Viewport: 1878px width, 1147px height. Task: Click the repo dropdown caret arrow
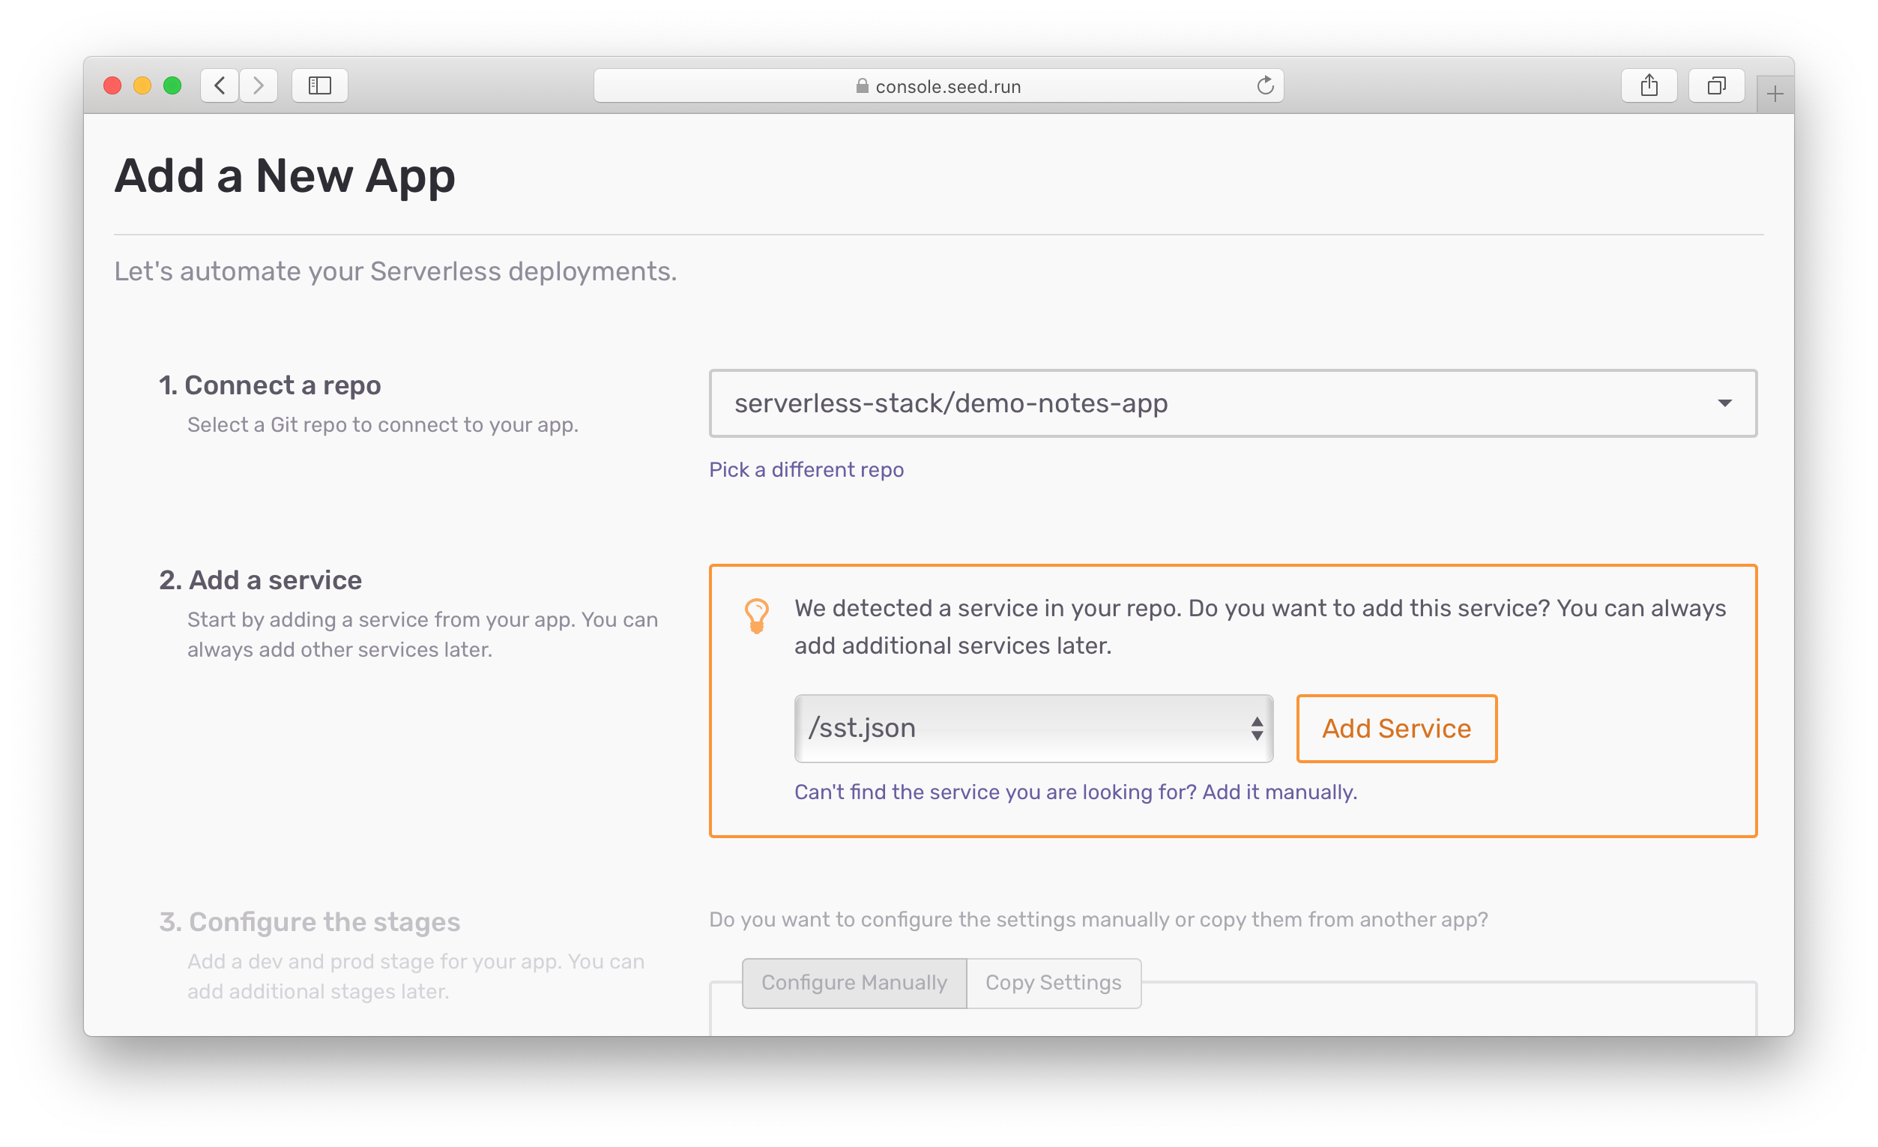click(x=1724, y=403)
